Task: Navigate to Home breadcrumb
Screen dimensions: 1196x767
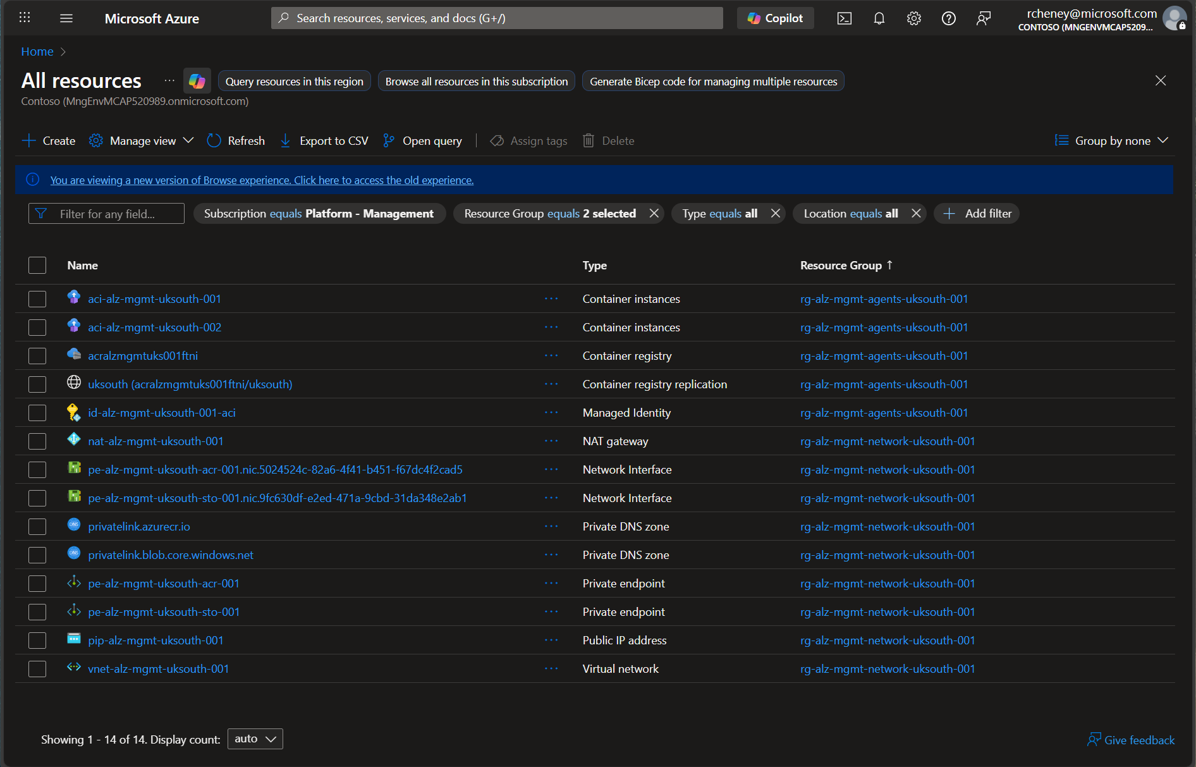Action: (37, 51)
